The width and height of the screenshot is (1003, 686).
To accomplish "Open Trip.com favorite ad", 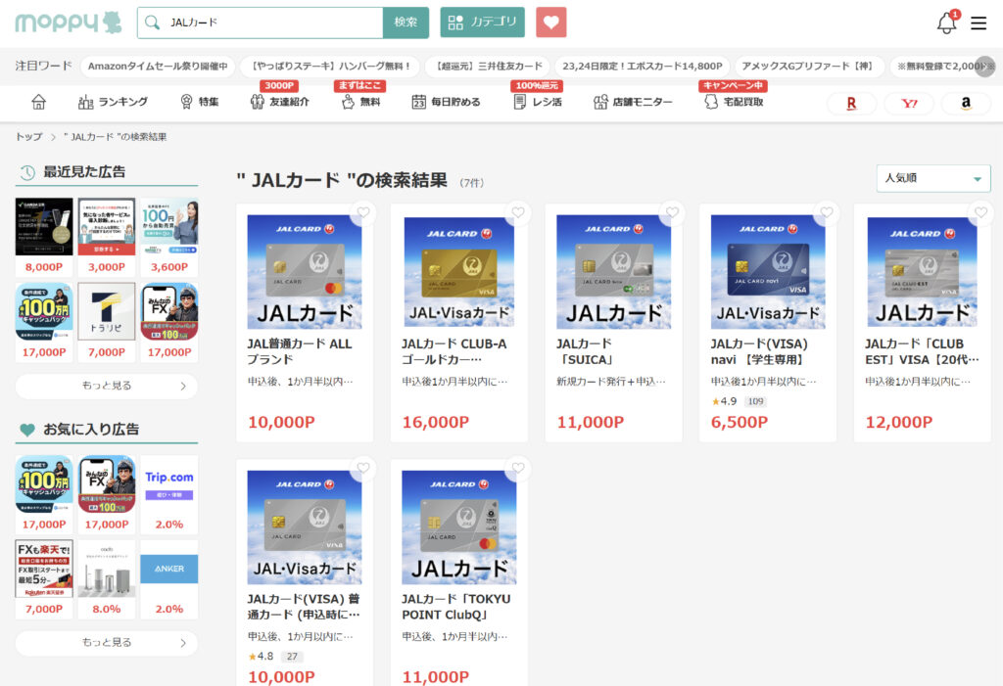I will click(x=169, y=484).
